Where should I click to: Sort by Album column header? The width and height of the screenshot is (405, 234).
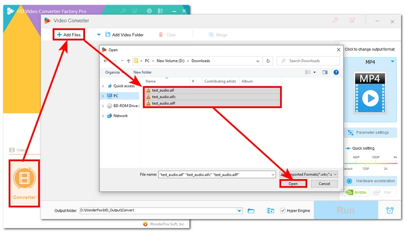tap(247, 81)
